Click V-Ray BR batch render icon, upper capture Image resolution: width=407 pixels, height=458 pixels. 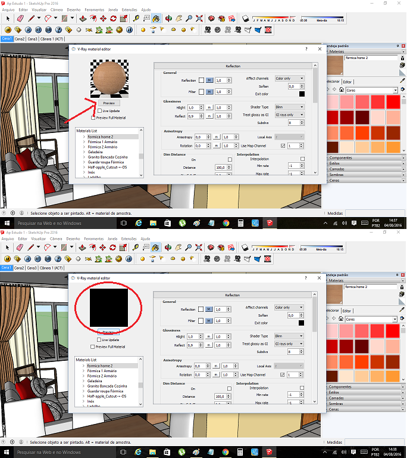pos(48,30)
